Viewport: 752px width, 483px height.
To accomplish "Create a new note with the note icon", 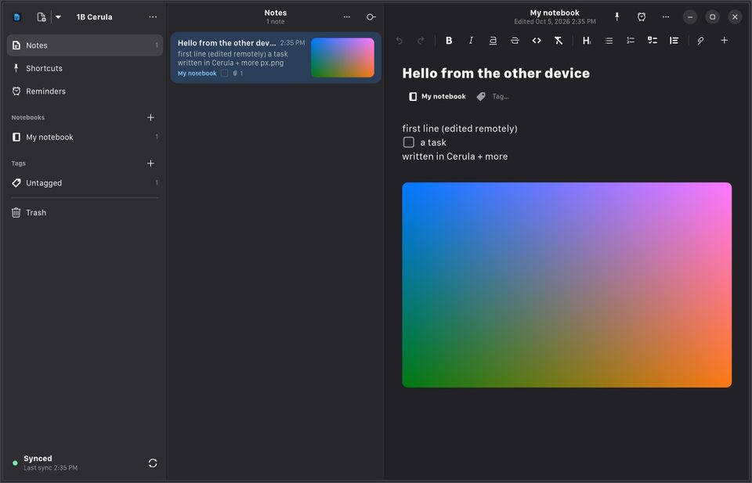I will pos(42,17).
